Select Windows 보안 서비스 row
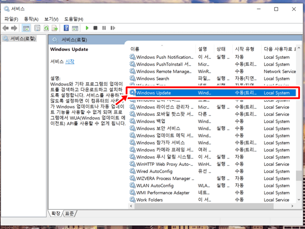Screen dimensions: 305x229 [x=213, y=128]
